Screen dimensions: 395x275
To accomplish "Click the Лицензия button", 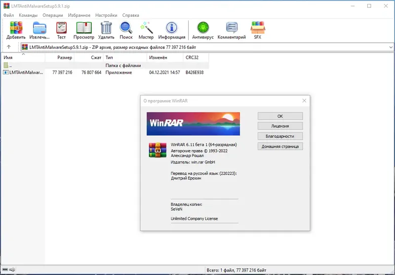I will (x=280, y=126).
